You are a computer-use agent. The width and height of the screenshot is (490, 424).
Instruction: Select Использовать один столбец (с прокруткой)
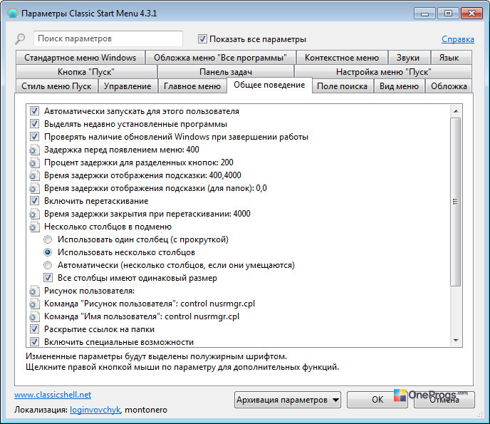(48, 239)
